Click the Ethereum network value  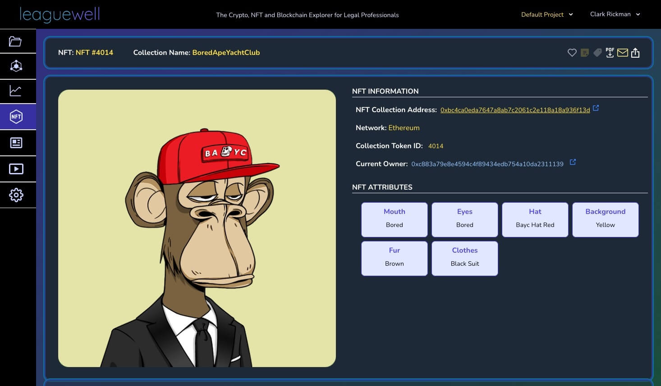click(404, 128)
